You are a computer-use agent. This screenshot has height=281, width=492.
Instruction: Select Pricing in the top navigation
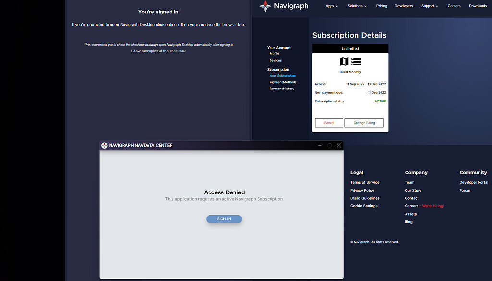(x=381, y=6)
